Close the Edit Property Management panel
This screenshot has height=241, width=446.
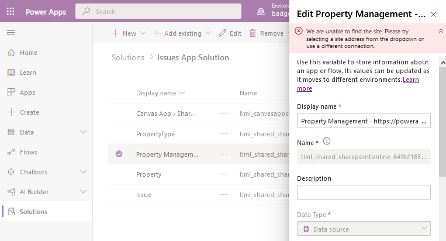tap(433, 14)
